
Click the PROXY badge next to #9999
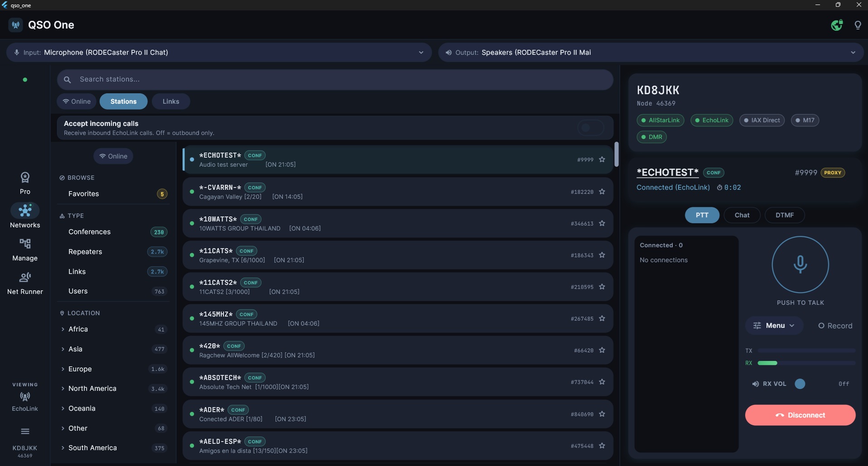(x=833, y=173)
